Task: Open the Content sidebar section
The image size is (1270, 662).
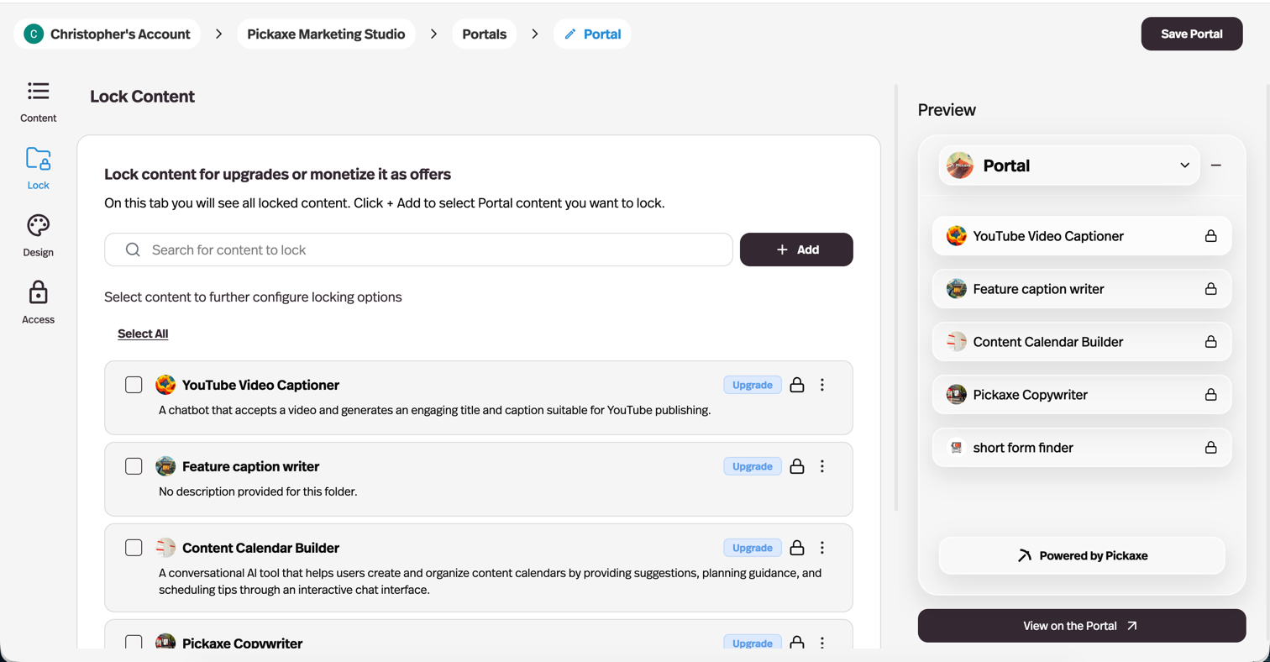Action: tap(39, 102)
